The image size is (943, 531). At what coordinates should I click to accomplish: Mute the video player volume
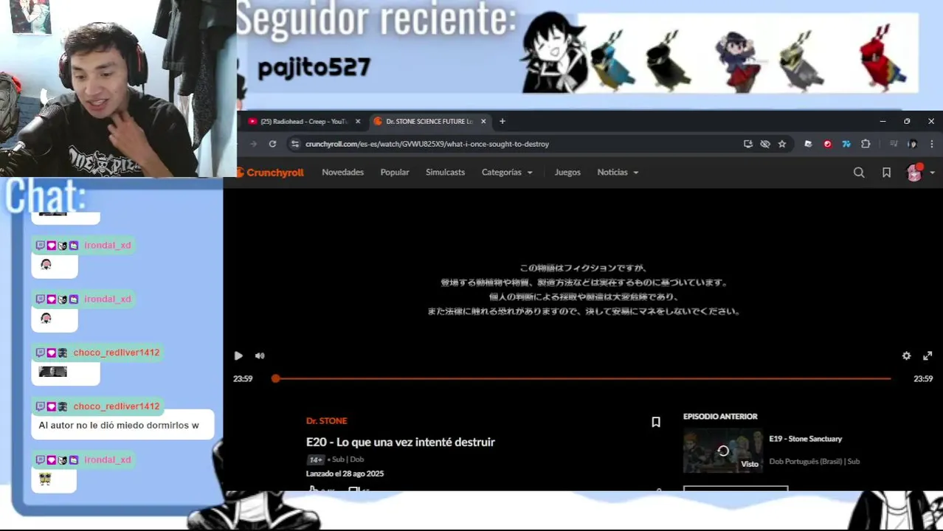tap(260, 355)
